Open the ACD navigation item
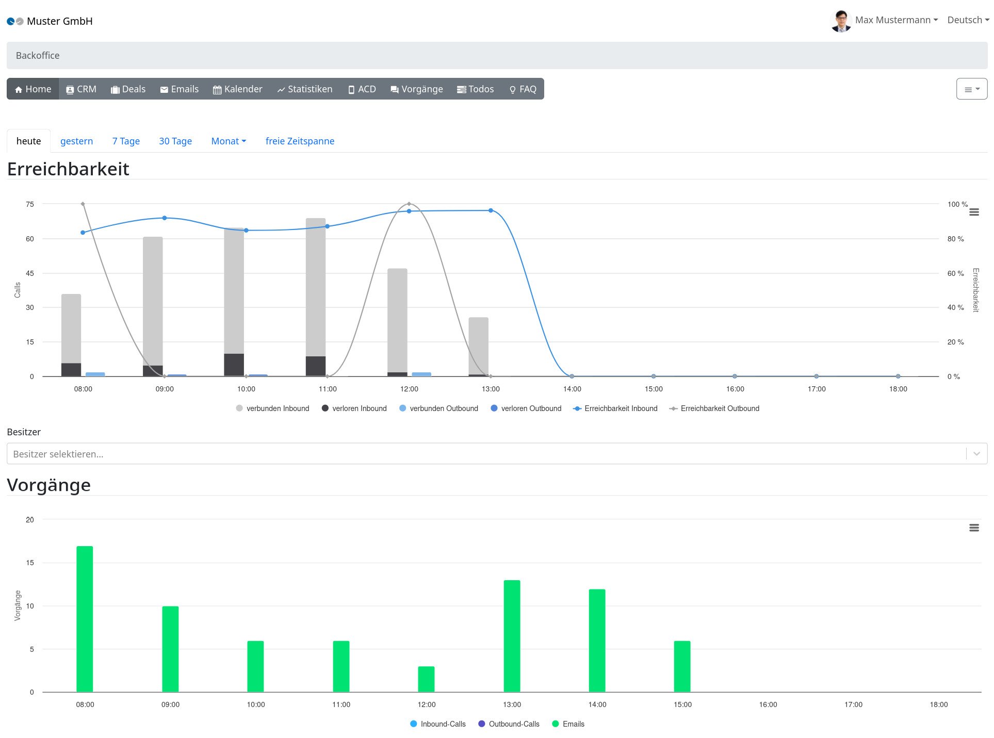This screenshot has height=738, width=994. pos(362,89)
